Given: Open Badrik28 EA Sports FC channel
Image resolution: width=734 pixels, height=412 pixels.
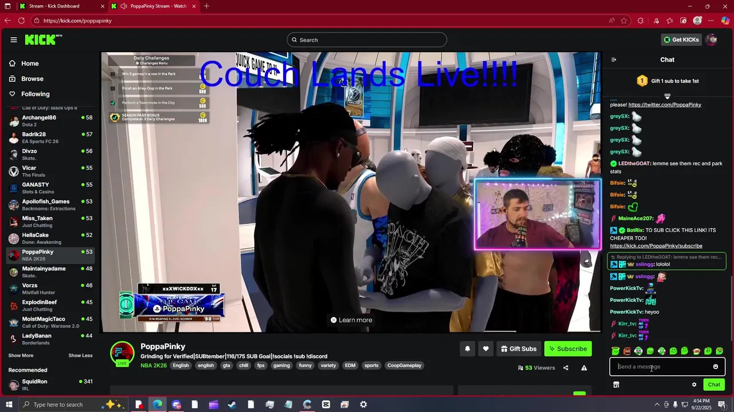Looking at the screenshot, I should point(50,137).
